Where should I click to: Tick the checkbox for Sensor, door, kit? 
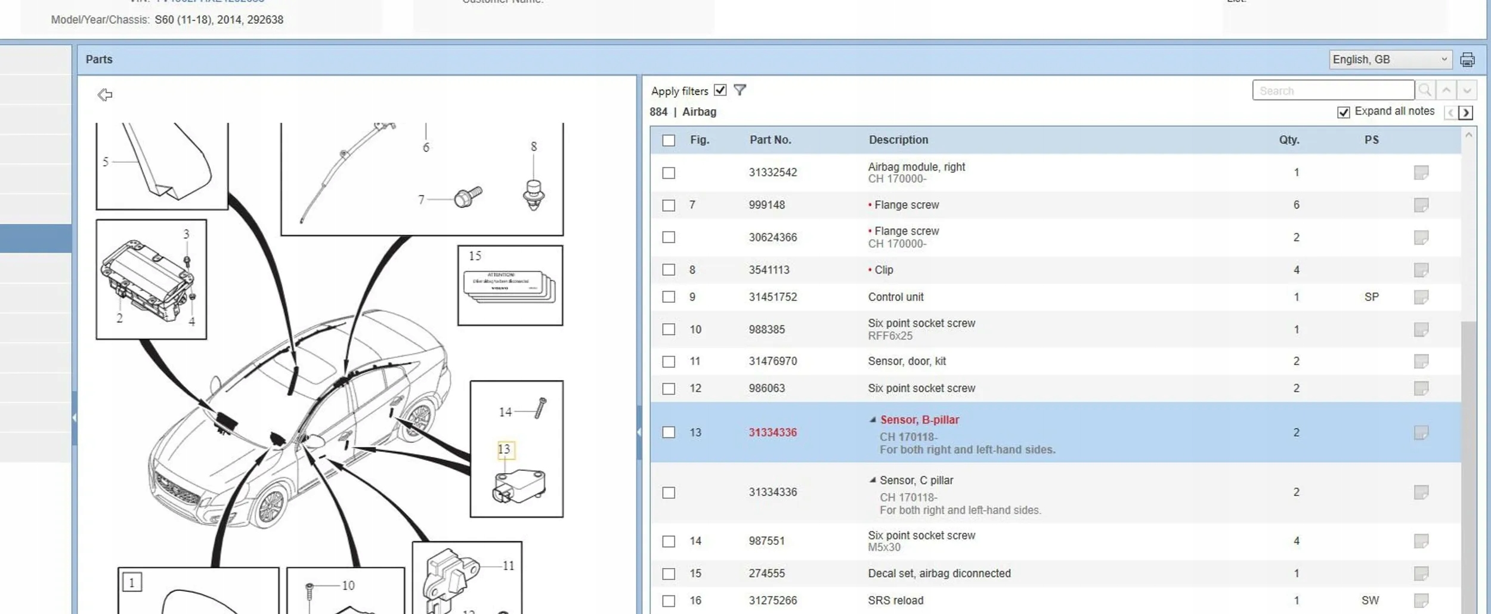(x=669, y=361)
